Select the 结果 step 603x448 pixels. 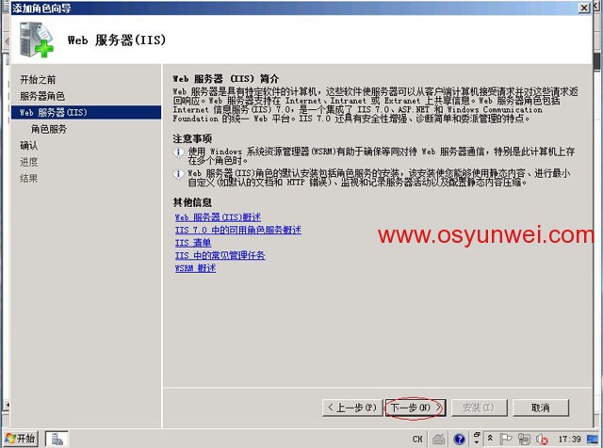point(29,179)
